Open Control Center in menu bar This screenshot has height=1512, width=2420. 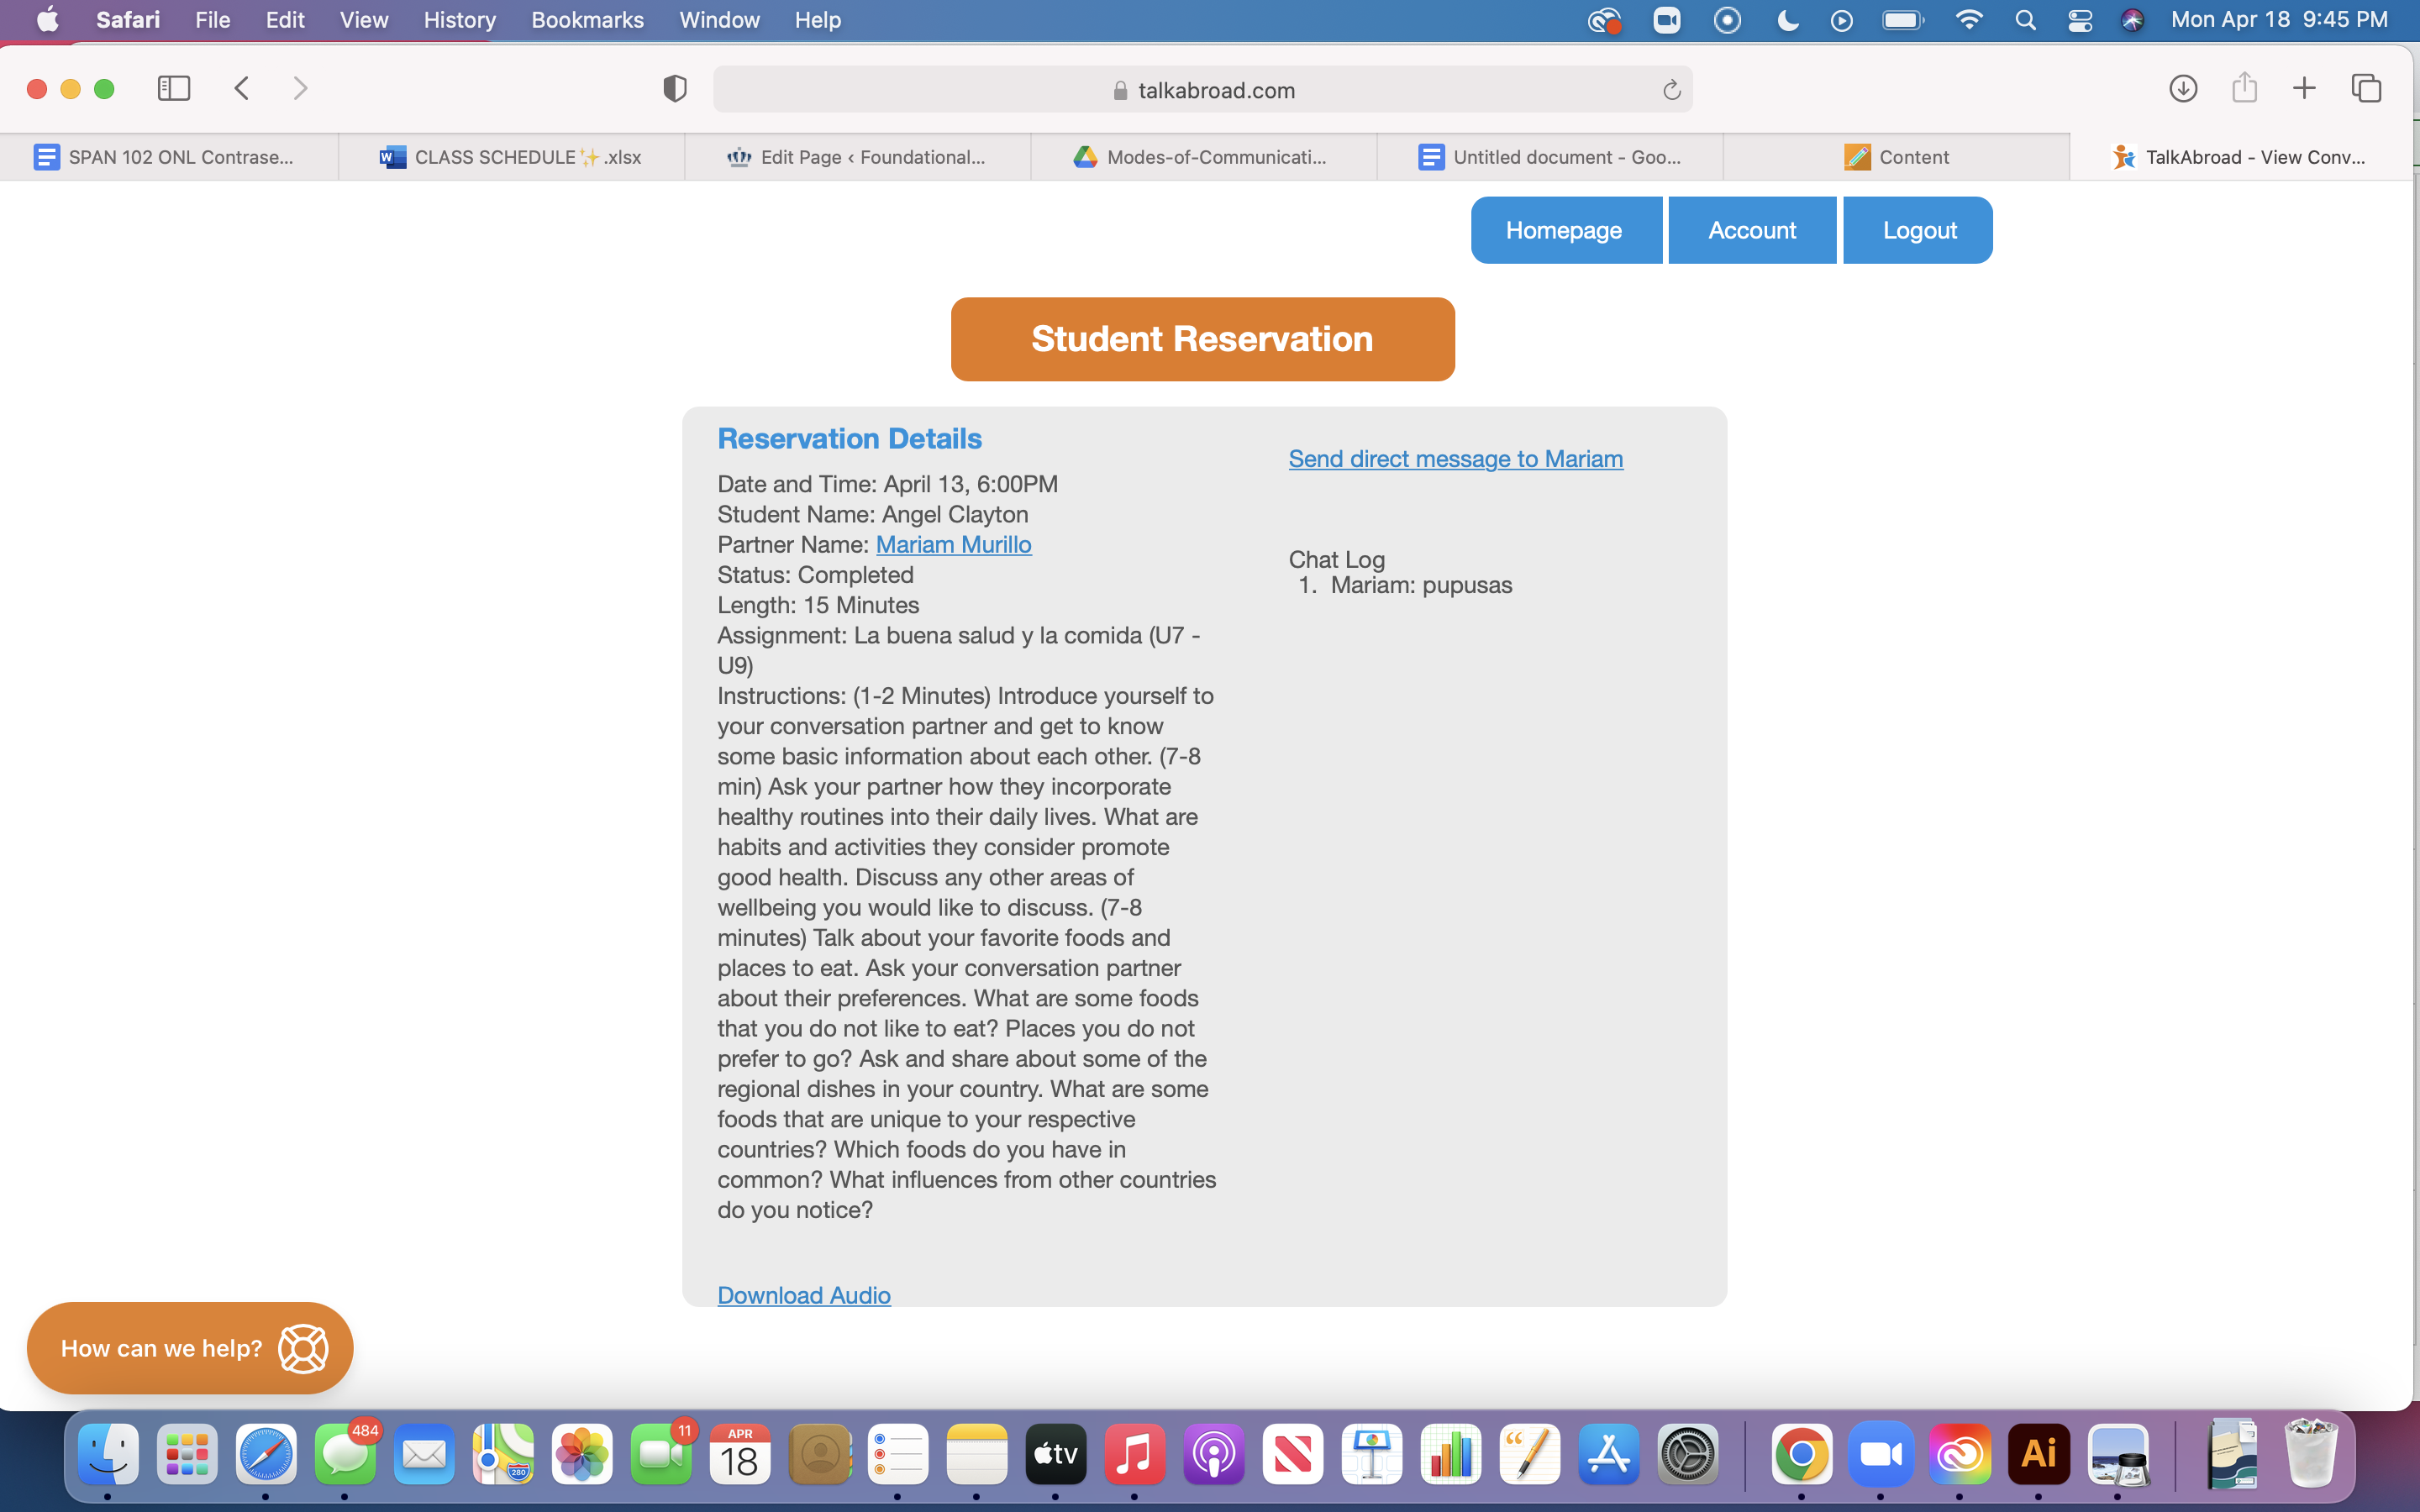tap(2080, 20)
